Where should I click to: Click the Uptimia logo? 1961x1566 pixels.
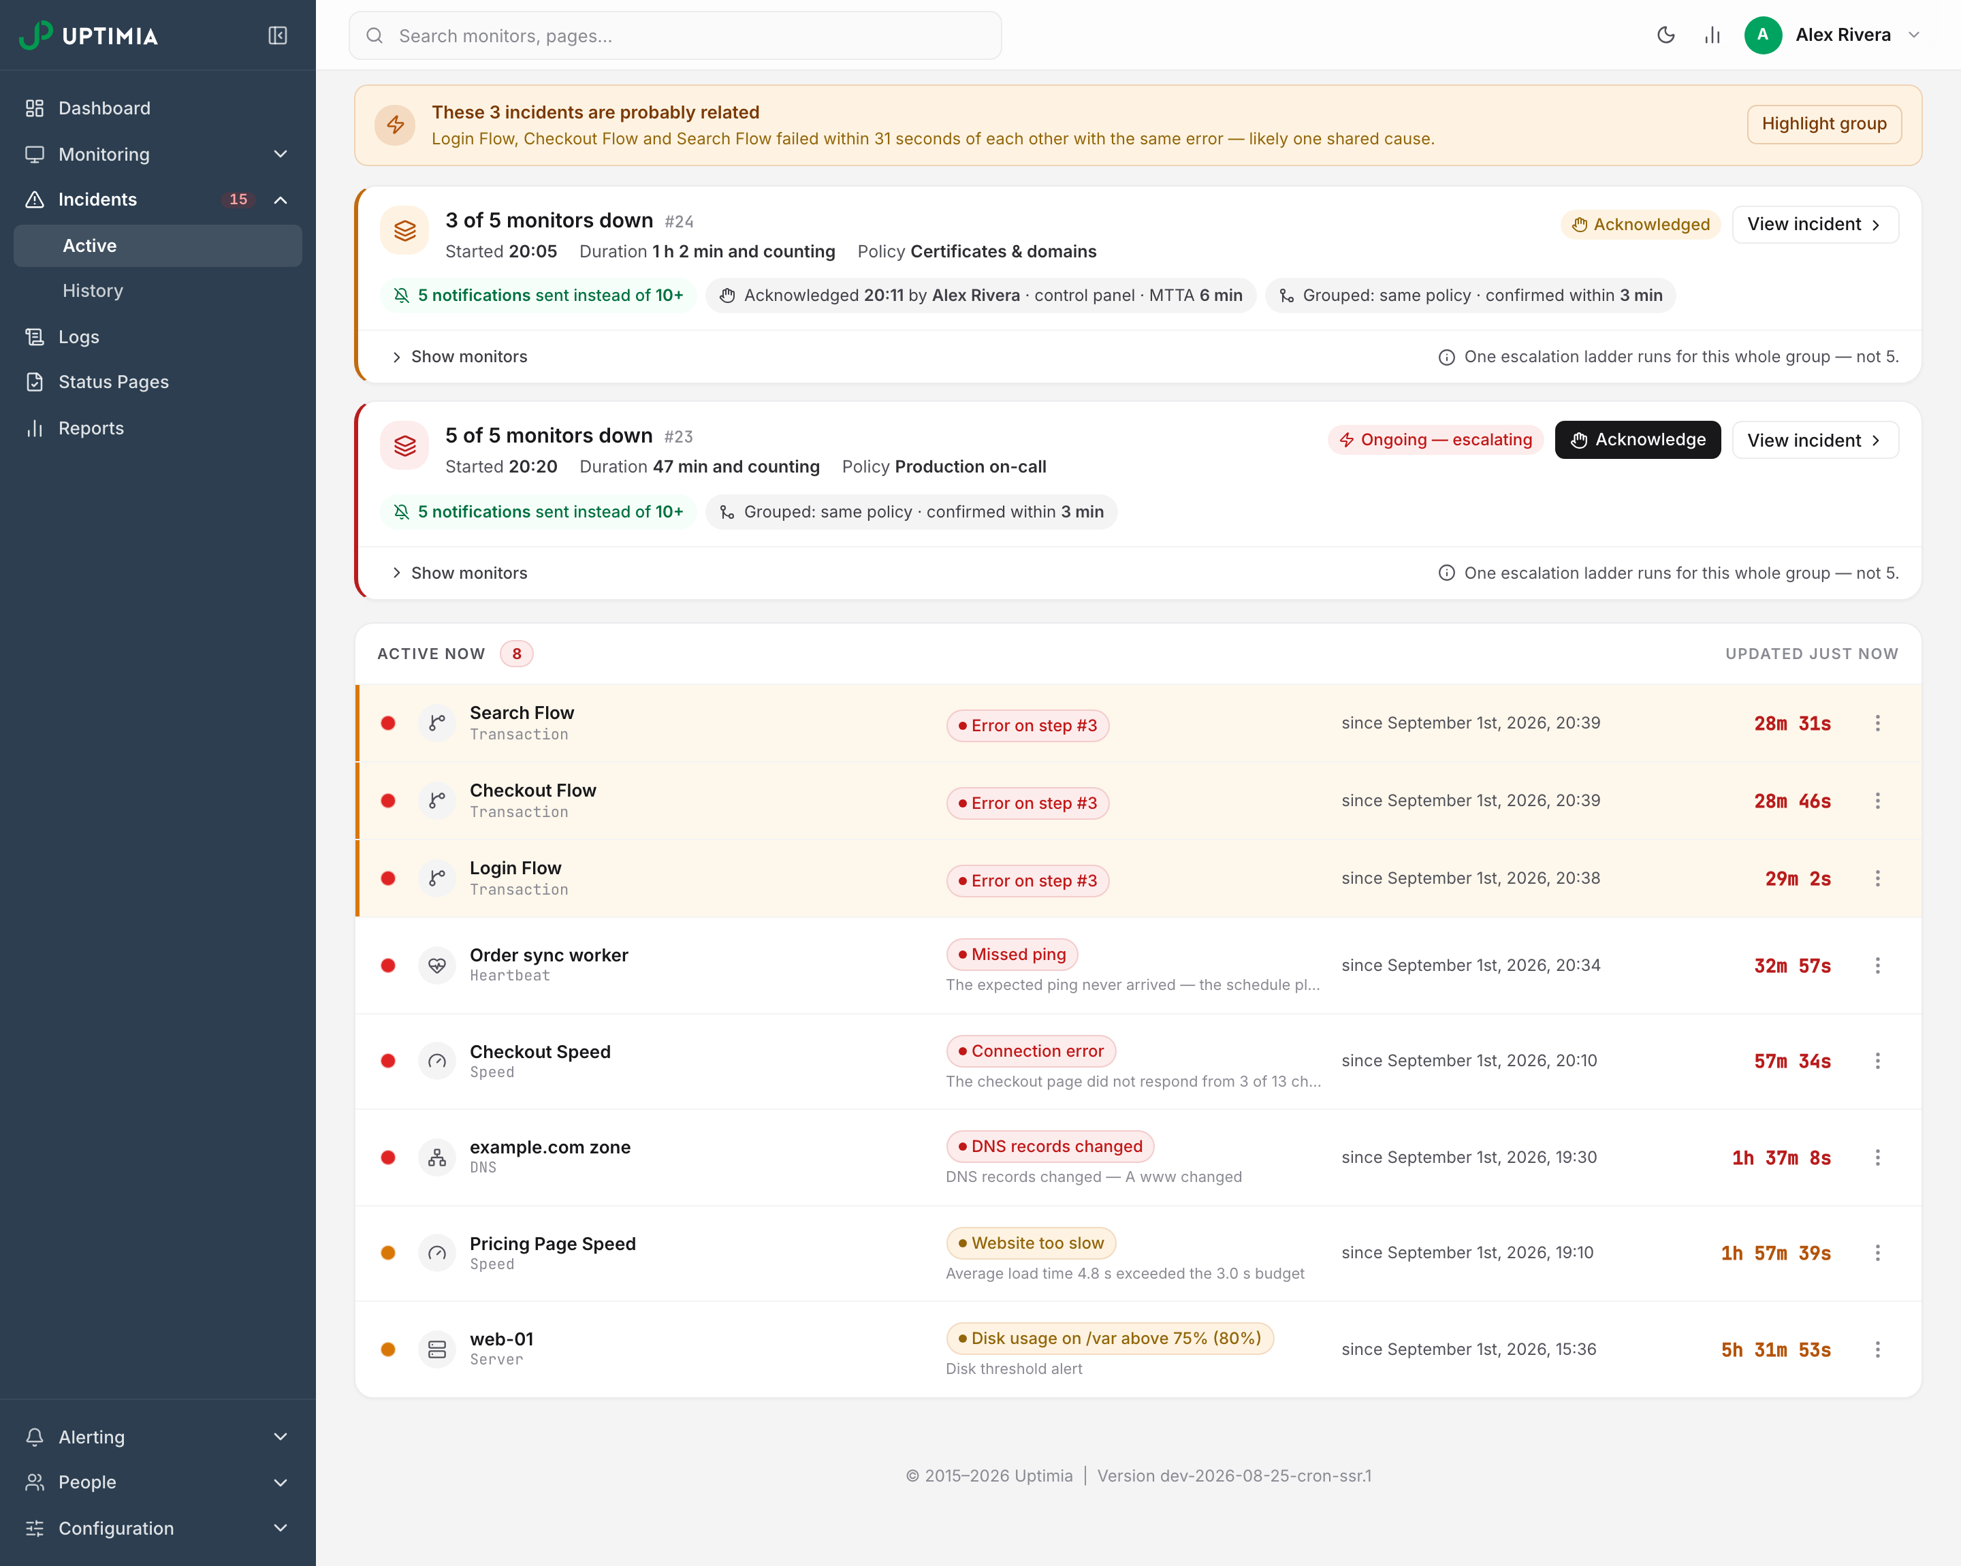click(89, 35)
